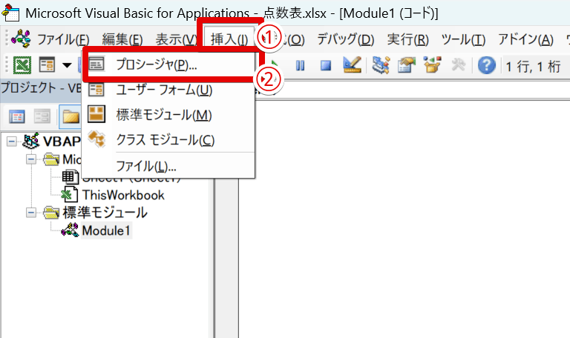Click the cursor position text 1 行, 1 桁

coord(533,67)
